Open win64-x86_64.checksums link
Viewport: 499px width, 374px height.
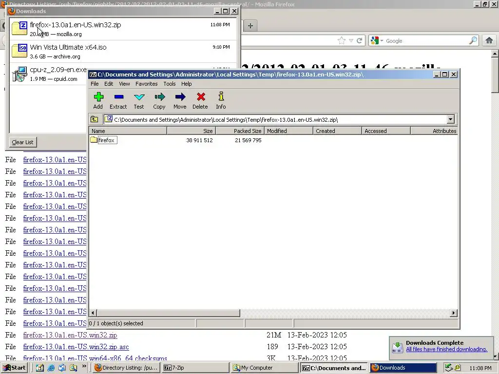coord(95,358)
